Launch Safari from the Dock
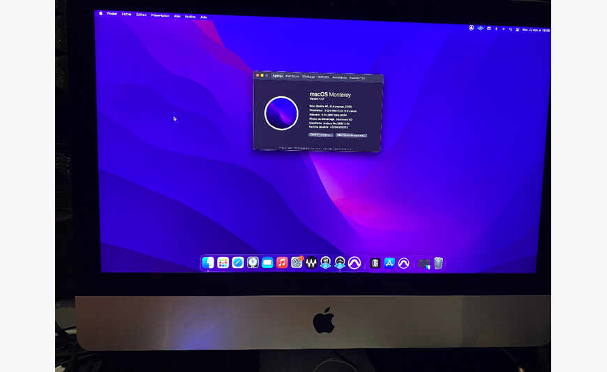The width and height of the screenshot is (607, 372). [238, 262]
